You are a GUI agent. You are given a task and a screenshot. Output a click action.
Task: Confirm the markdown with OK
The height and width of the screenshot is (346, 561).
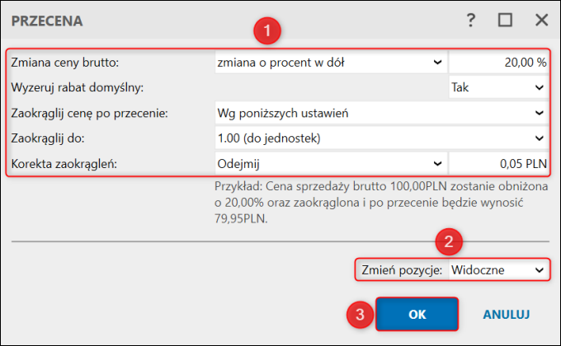[416, 314]
